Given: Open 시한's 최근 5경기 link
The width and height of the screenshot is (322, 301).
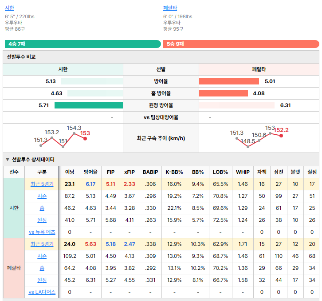Looking at the screenshot, I should [42, 184].
